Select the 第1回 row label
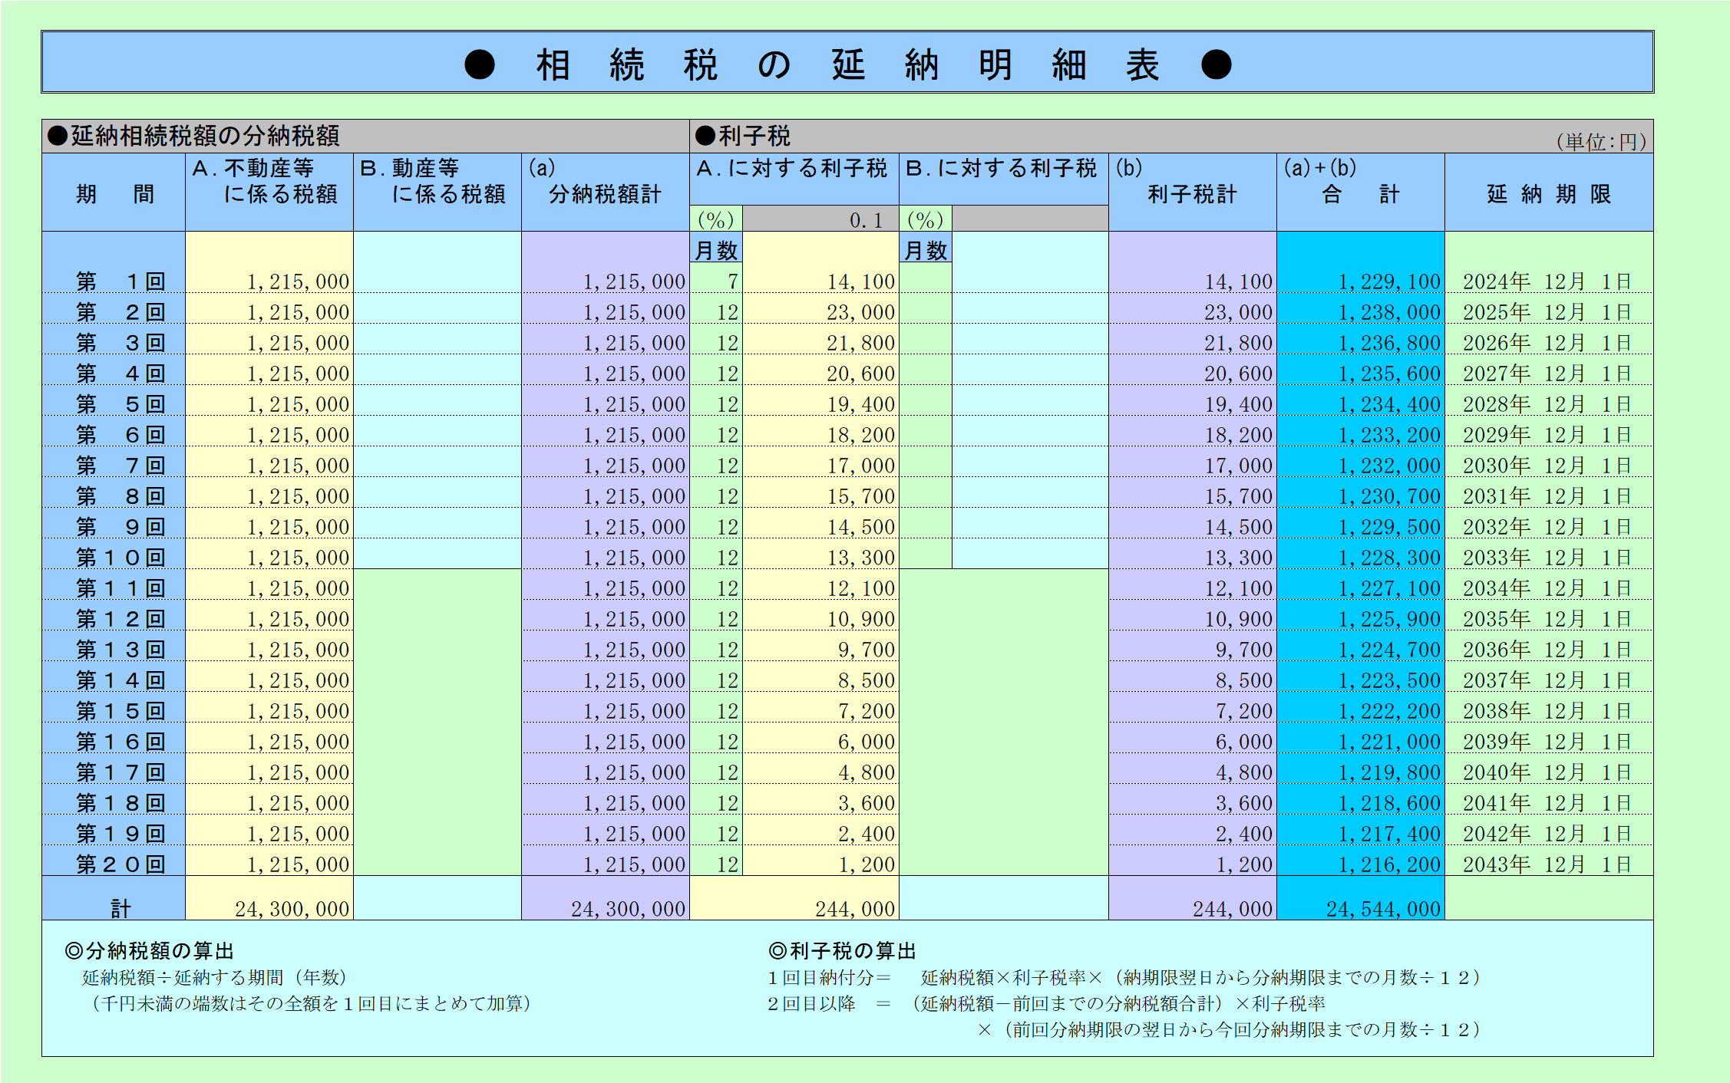This screenshot has width=1730, height=1083. pyautogui.click(x=121, y=281)
